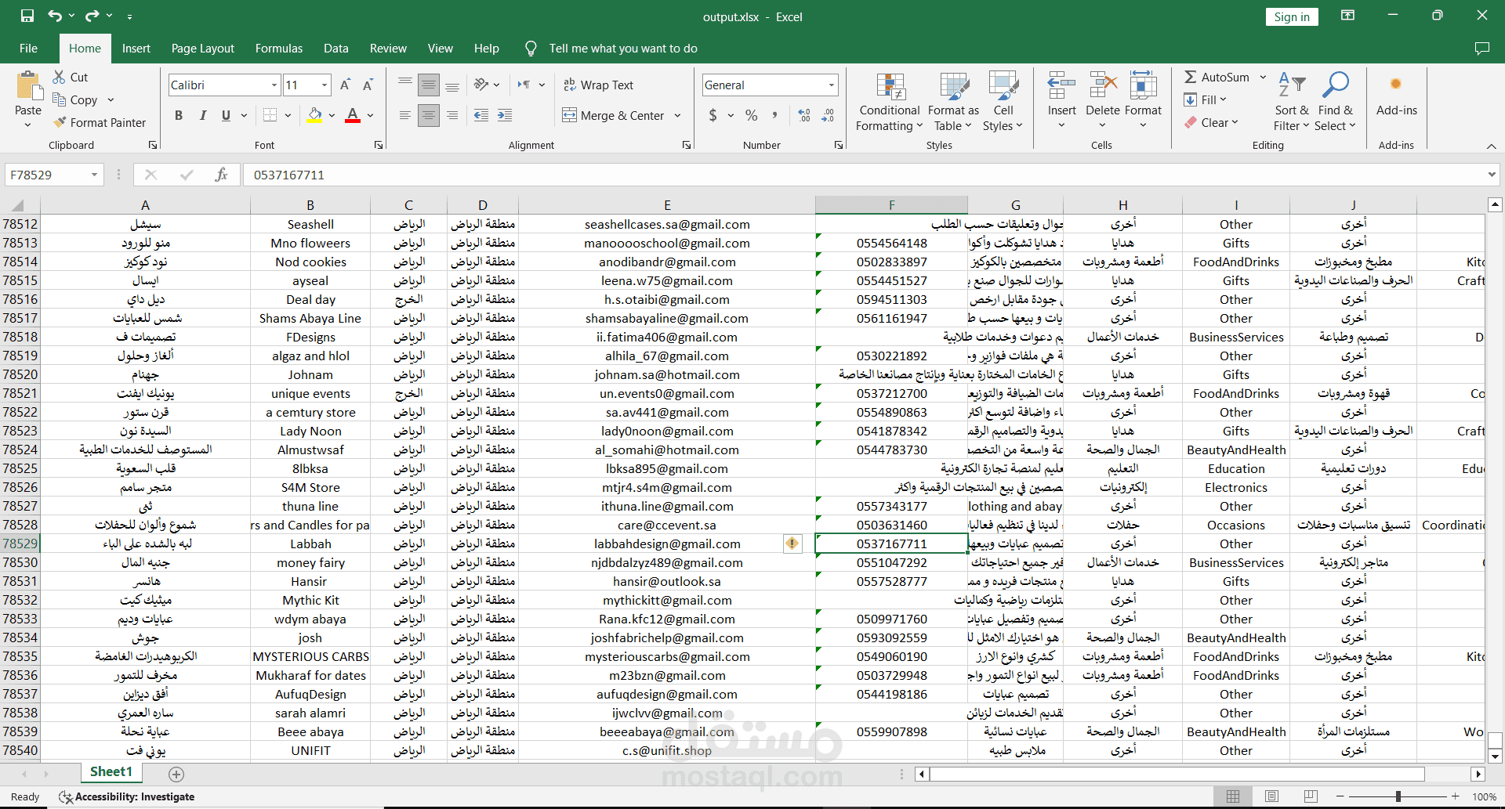Open Find & Select magnifier
This screenshot has height=809, width=1505.
[1336, 102]
